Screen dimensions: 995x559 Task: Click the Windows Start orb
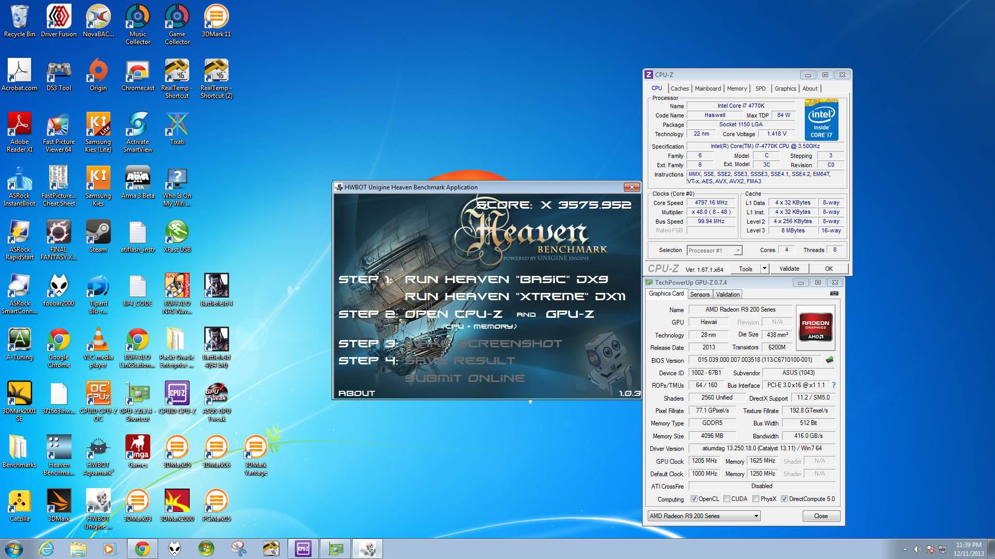pos(14,549)
